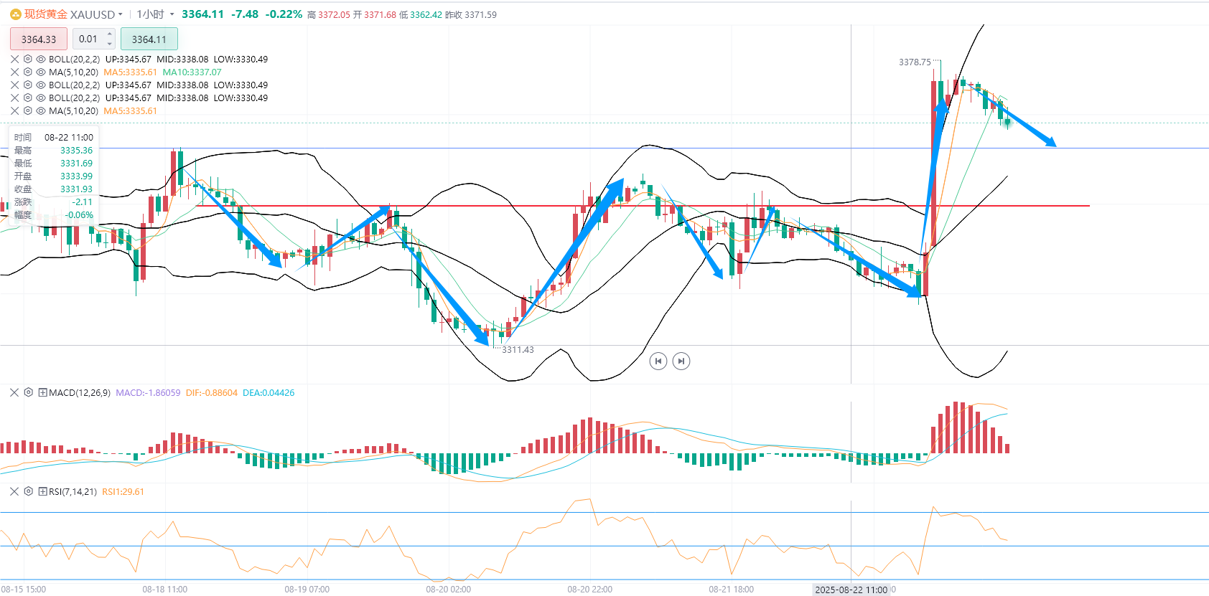Focus the 0.01 lot size field

pyautogui.click(x=89, y=39)
